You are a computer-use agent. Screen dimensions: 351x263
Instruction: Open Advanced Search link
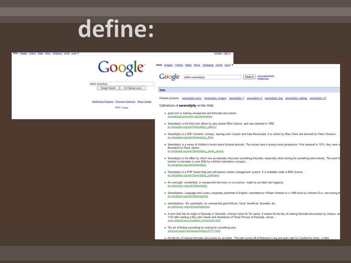coord(266,76)
